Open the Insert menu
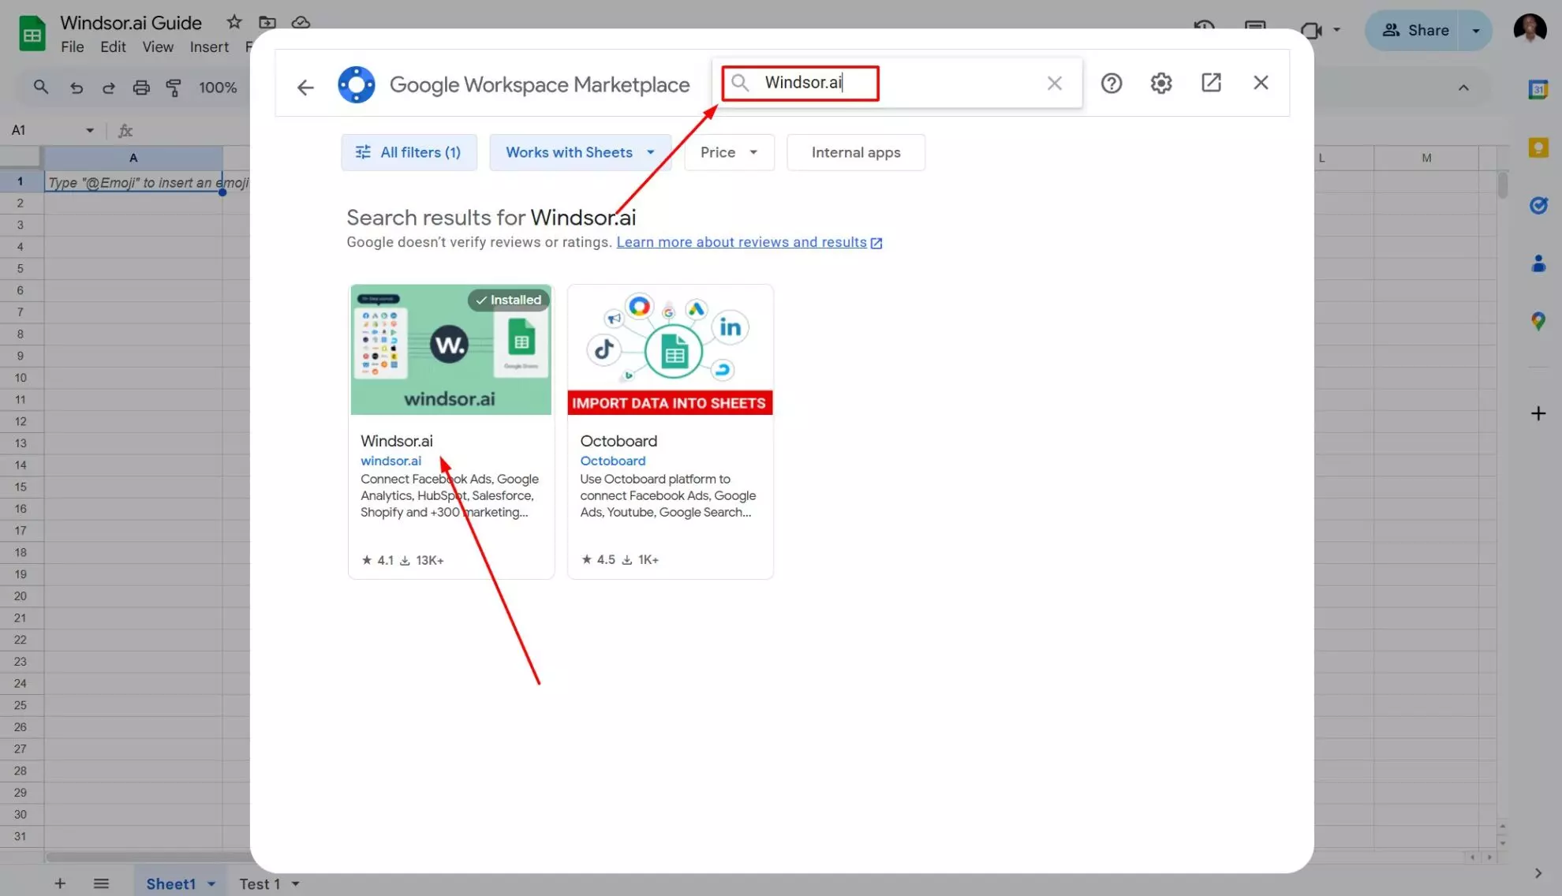1562x896 pixels. (209, 47)
